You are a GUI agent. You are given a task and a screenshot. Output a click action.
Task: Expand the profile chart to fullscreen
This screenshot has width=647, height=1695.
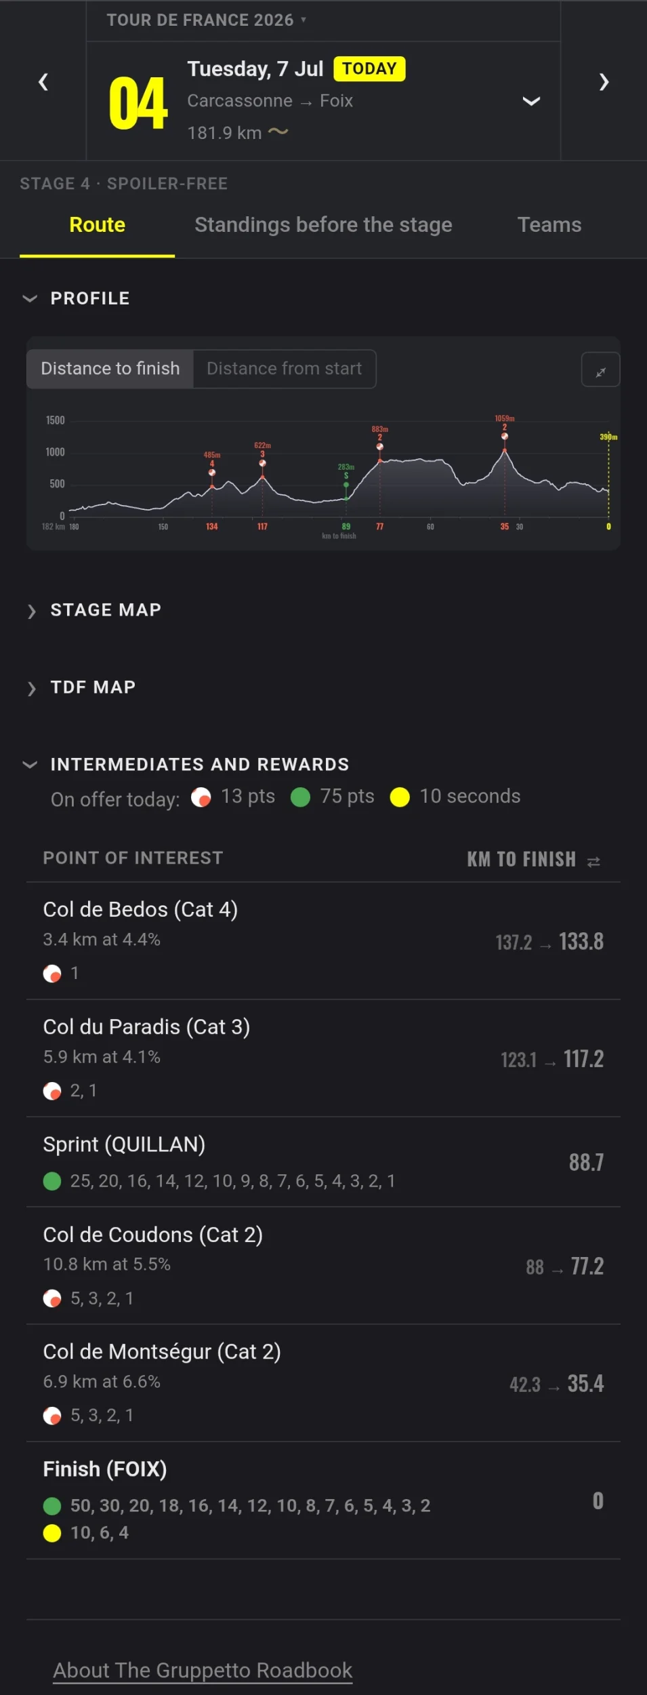tap(600, 370)
